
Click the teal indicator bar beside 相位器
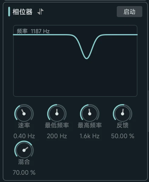9,12
